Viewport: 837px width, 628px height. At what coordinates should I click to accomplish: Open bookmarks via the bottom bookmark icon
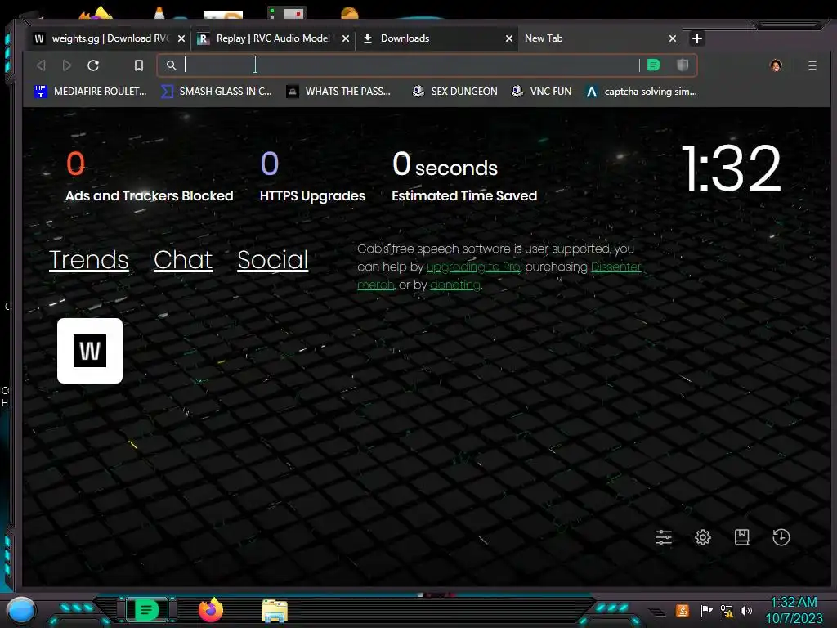click(742, 537)
